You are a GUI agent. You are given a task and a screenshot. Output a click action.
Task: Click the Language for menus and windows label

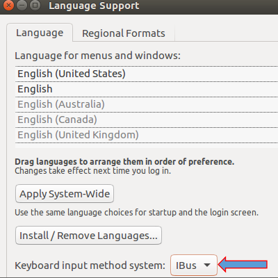pos(97,56)
